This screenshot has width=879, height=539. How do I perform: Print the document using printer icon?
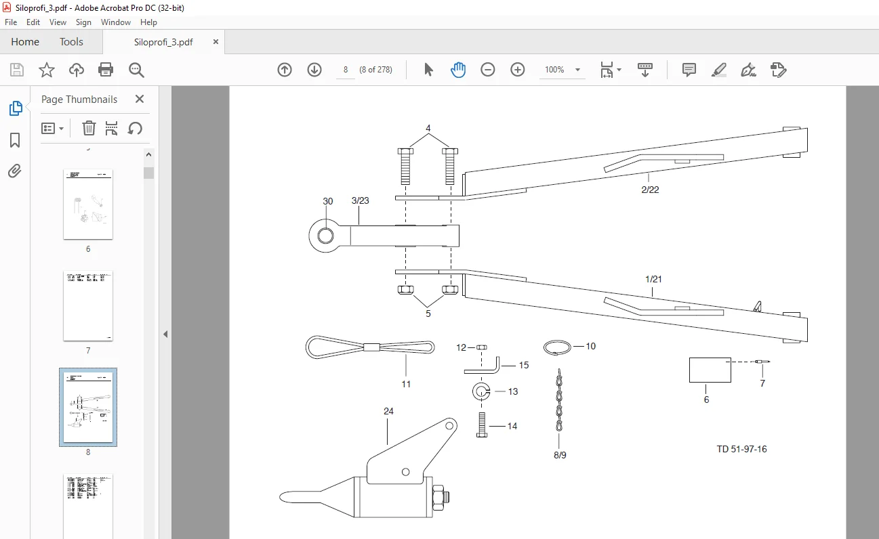(106, 70)
